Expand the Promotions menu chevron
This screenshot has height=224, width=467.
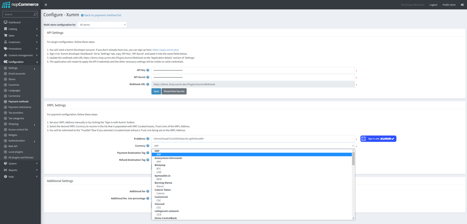[37, 49]
